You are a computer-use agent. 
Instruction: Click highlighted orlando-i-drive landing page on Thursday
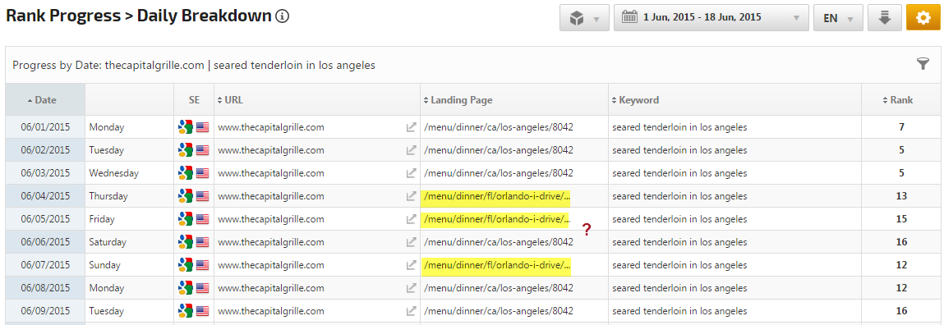tap(496, 196)
